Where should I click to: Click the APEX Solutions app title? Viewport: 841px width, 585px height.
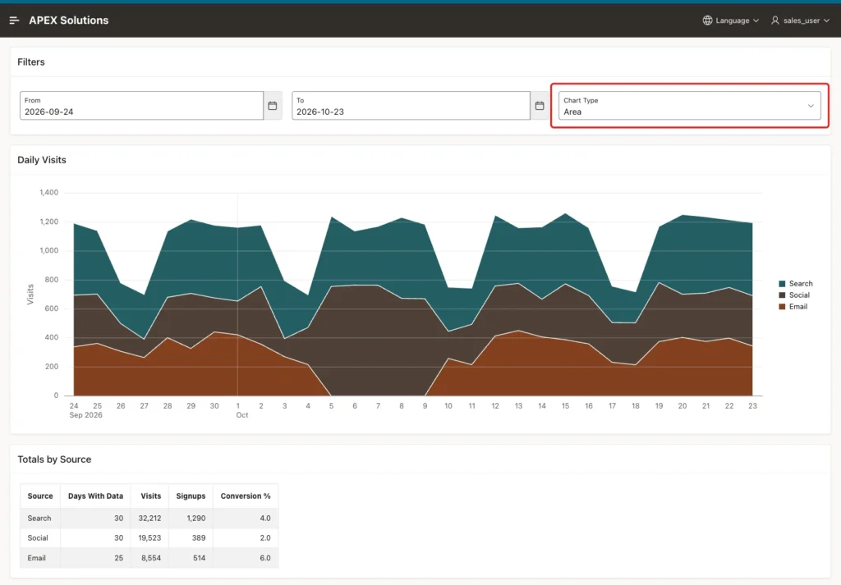click(69, 21)
